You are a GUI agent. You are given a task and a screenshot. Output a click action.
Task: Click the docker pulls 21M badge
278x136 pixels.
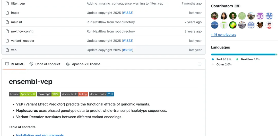[x=101, y=94]
